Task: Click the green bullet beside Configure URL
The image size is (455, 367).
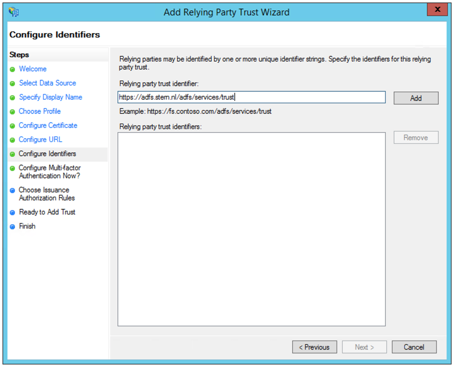Action: click(12, 140)
